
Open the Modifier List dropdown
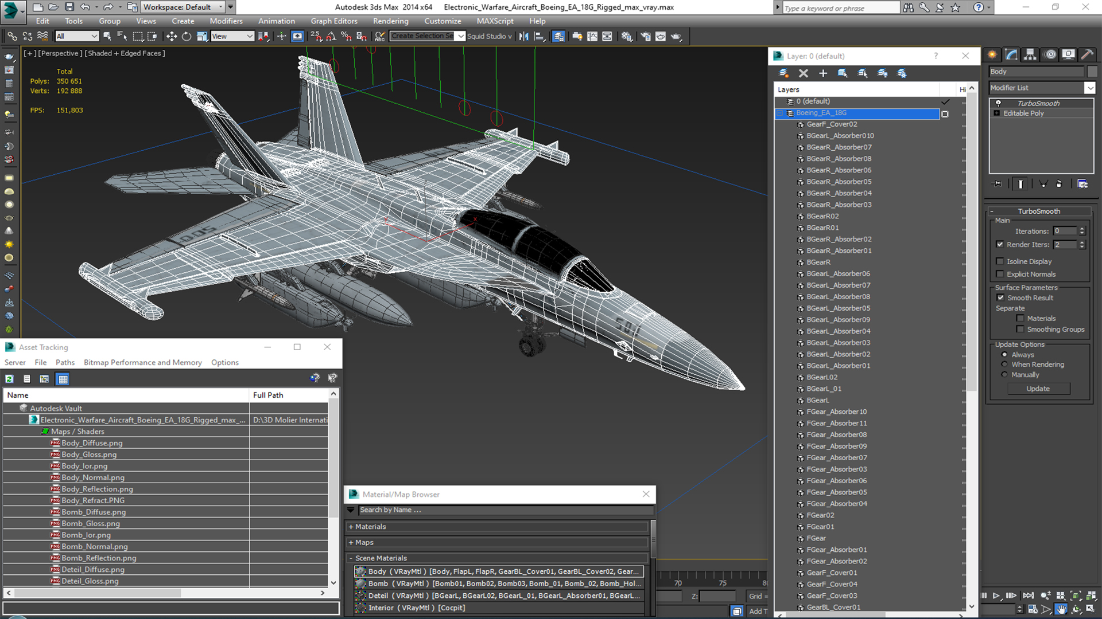pos(1089,88)
